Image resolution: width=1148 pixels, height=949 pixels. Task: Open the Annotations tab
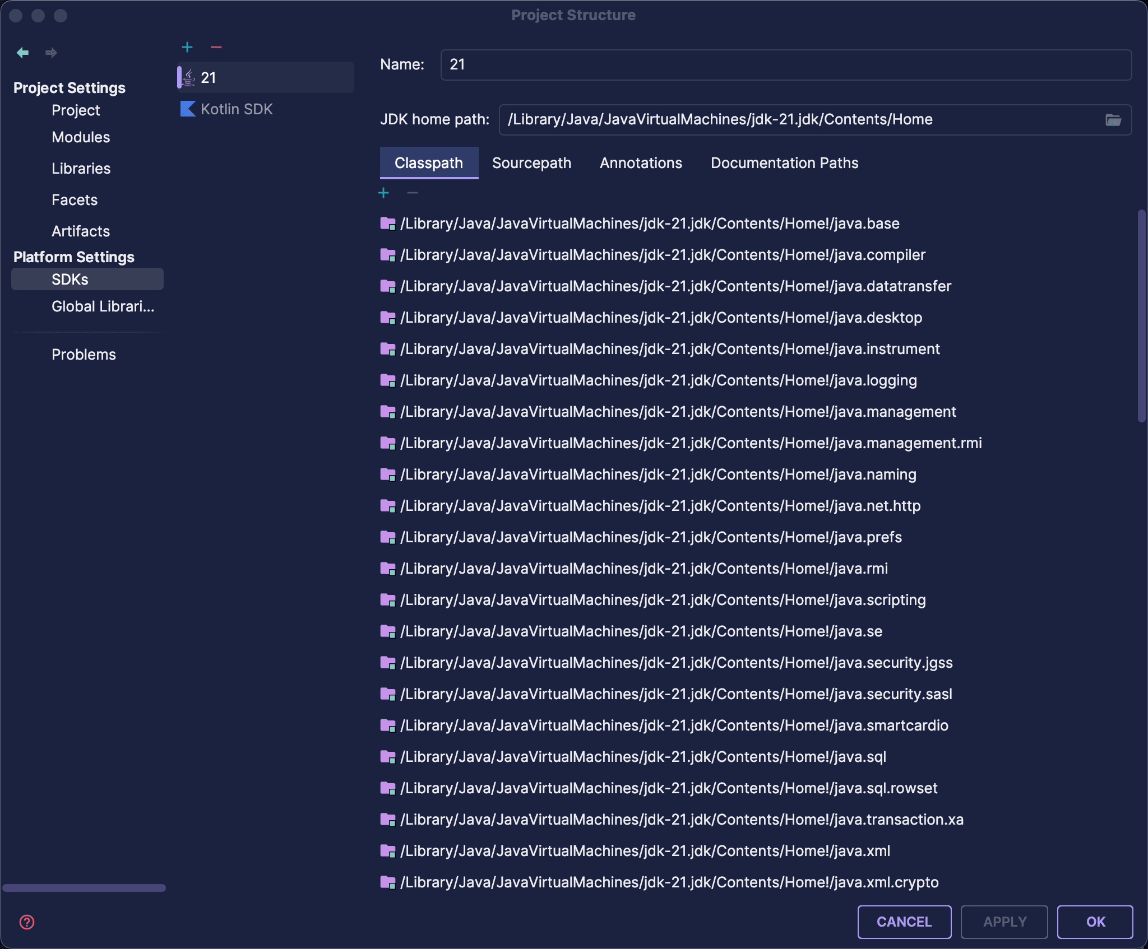point(641,163)
